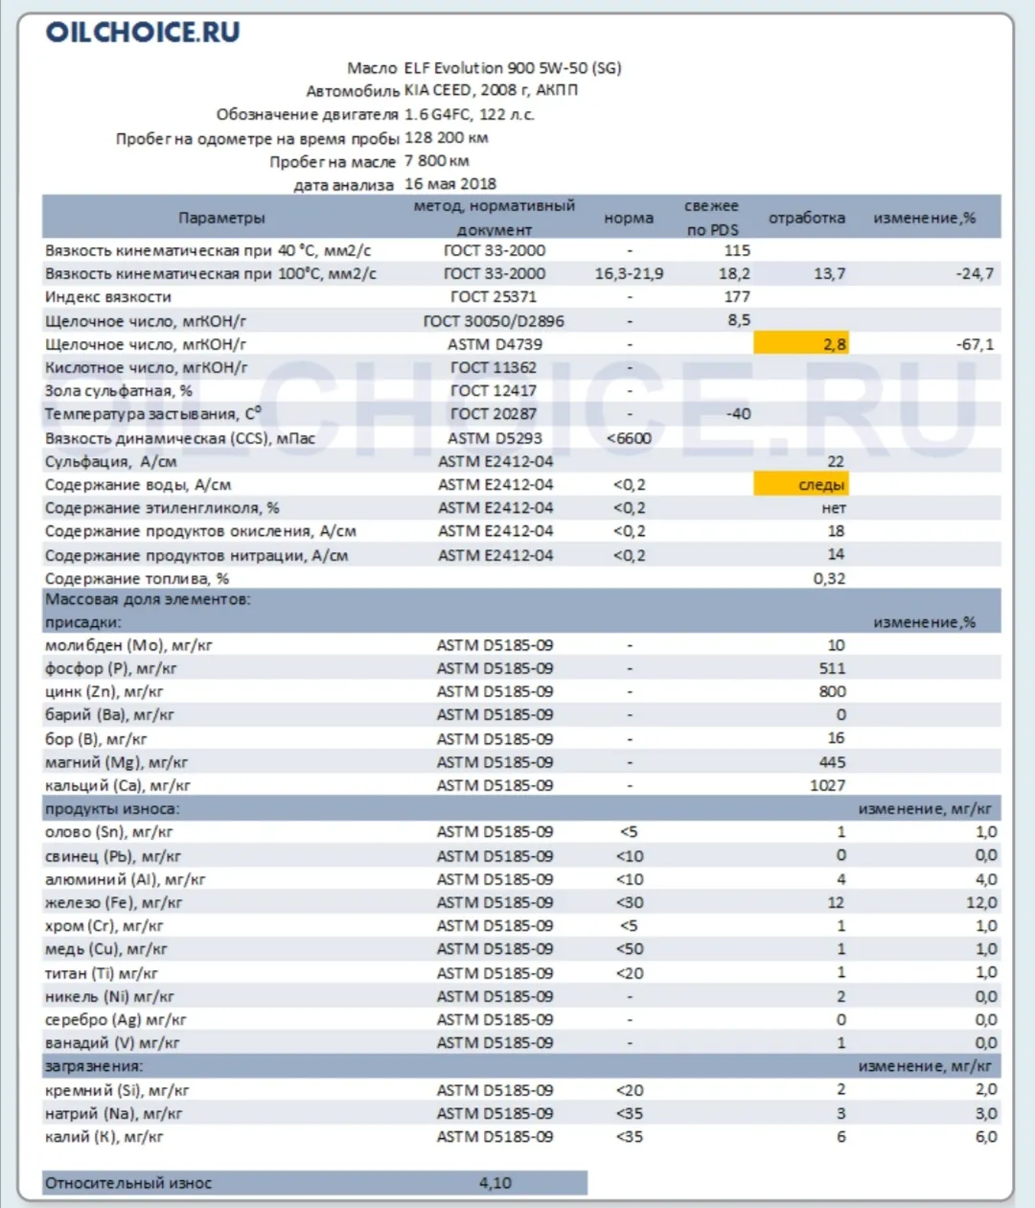
Task: Select sulfation value 22
Action: coord(837,461)
